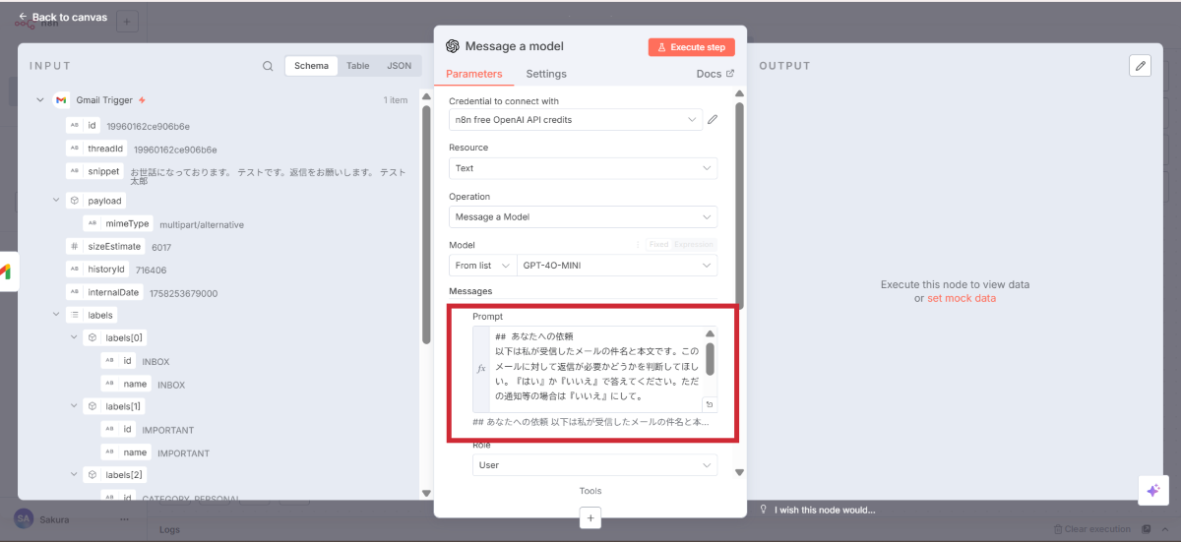Collapse the Gmail Trigger tree node
The height and width of the screenshot is (542, 1181).
(x=40, y=100)
